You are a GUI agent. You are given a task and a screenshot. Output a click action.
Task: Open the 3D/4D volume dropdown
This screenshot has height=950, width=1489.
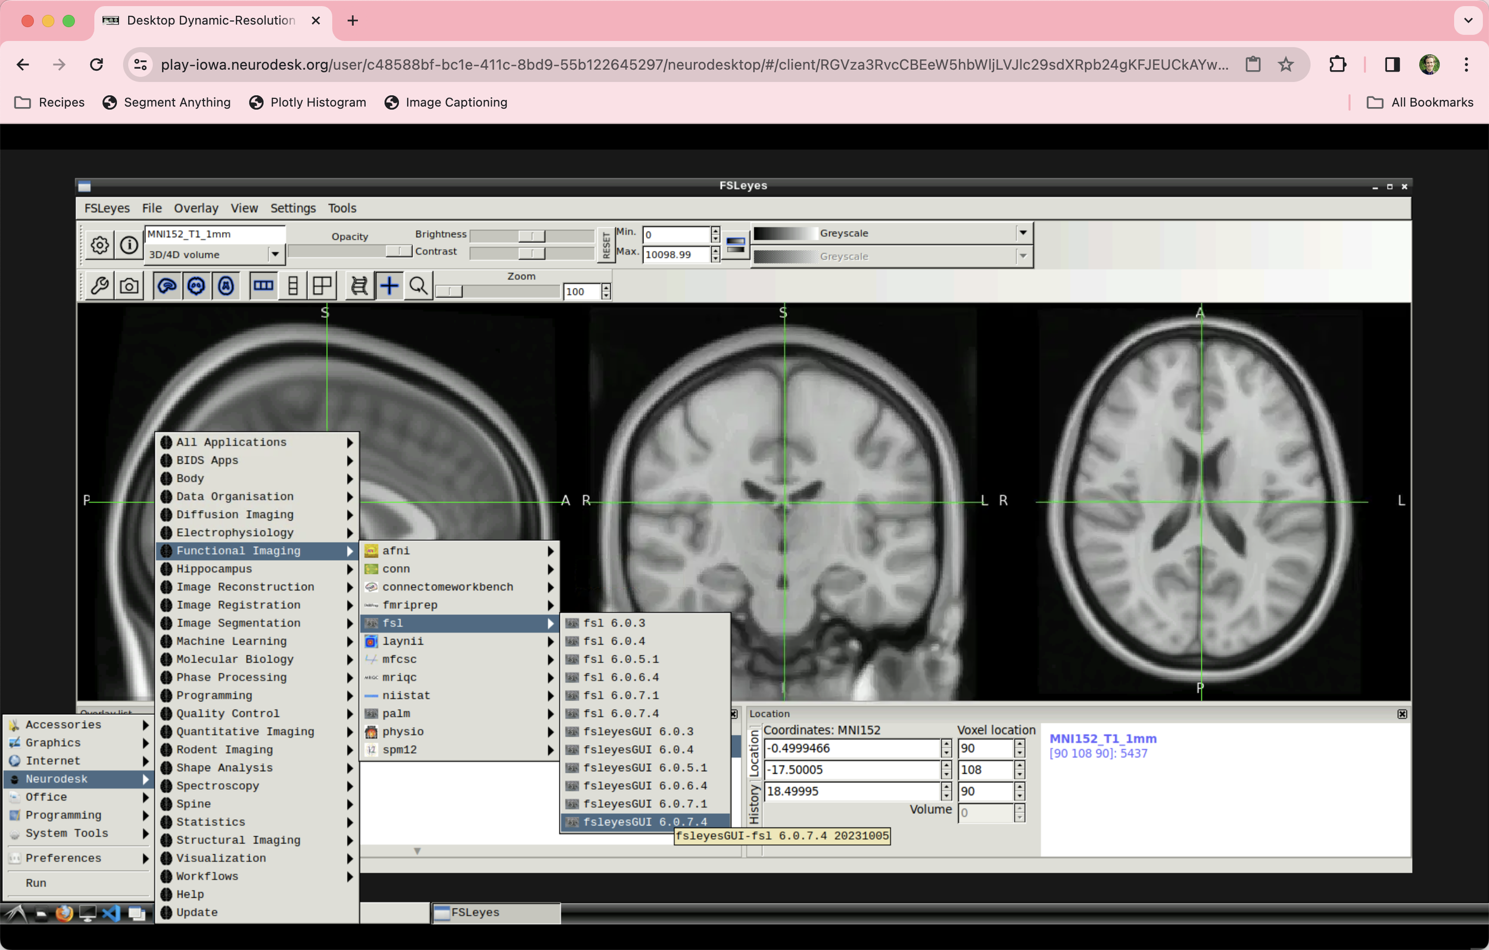[275, 255]
